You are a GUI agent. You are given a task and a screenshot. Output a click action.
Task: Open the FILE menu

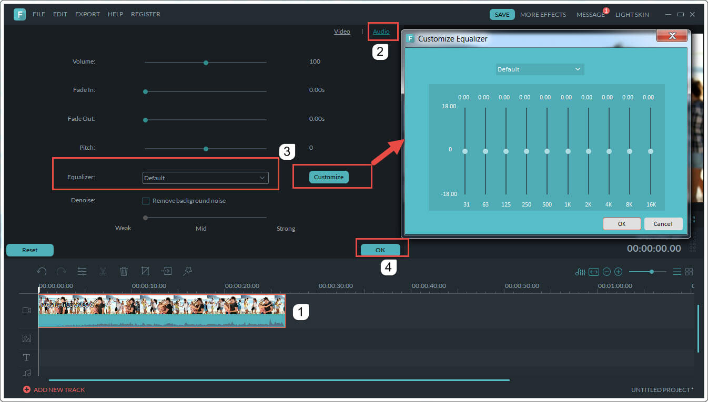[39, 14]
